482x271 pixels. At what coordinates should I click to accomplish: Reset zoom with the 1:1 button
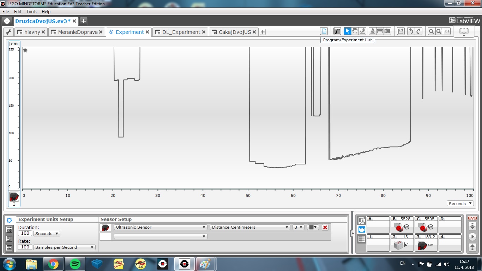coord(447,31)
